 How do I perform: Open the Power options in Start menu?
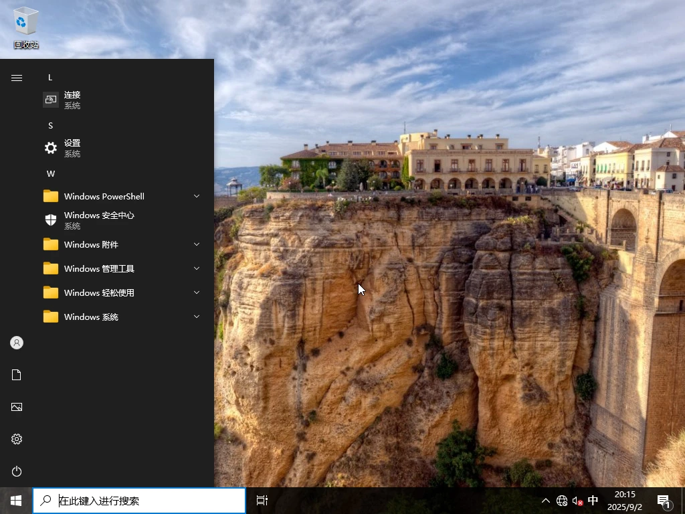point(16,471)
